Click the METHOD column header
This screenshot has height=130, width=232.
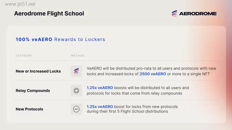[x=78, y=55]
